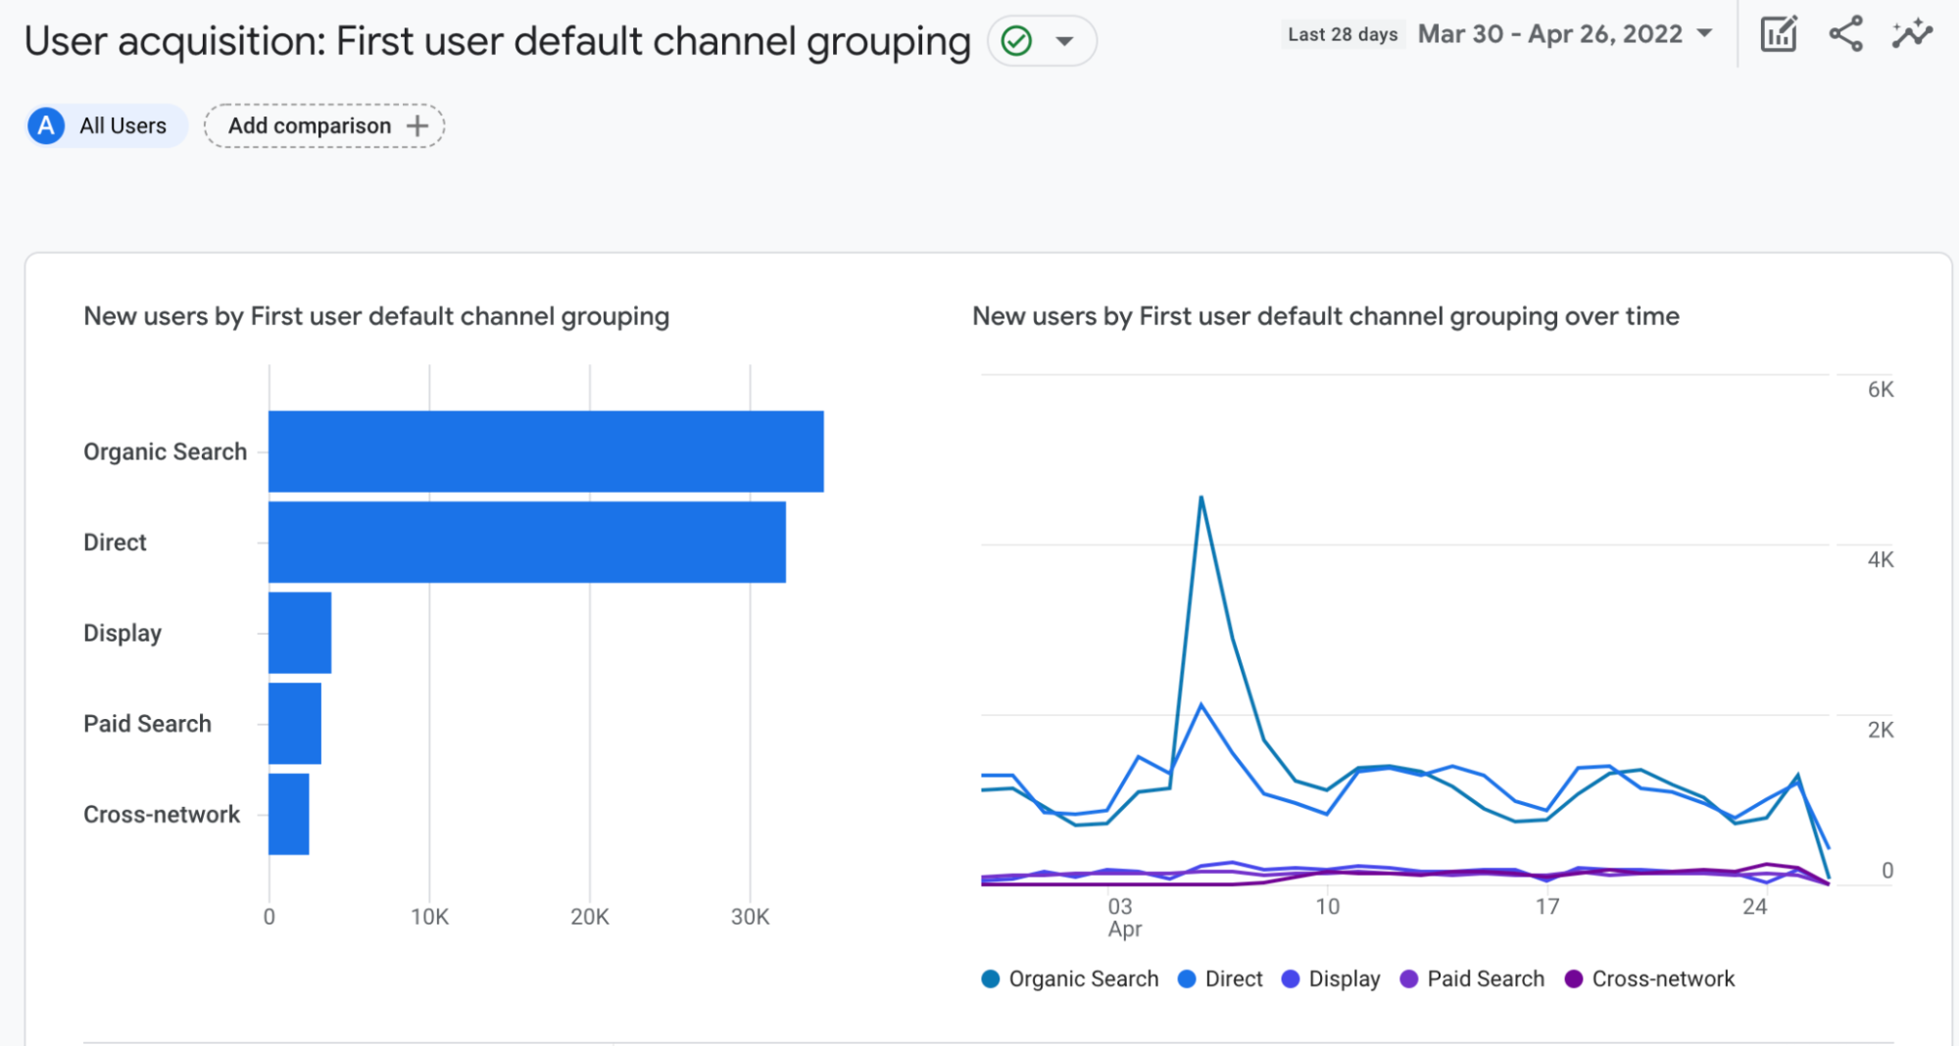Click the 6K axis label on line chart

(x=1881, y=390)
